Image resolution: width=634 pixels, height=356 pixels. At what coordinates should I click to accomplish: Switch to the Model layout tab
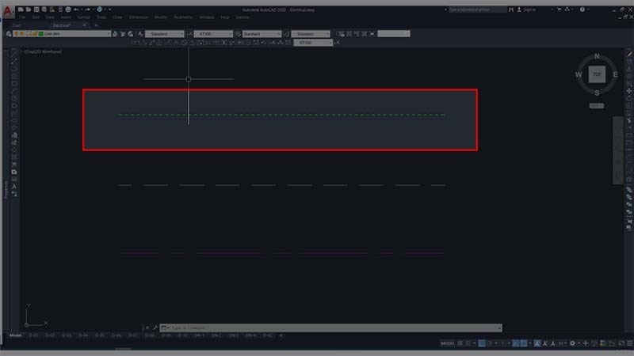(15, 335)
